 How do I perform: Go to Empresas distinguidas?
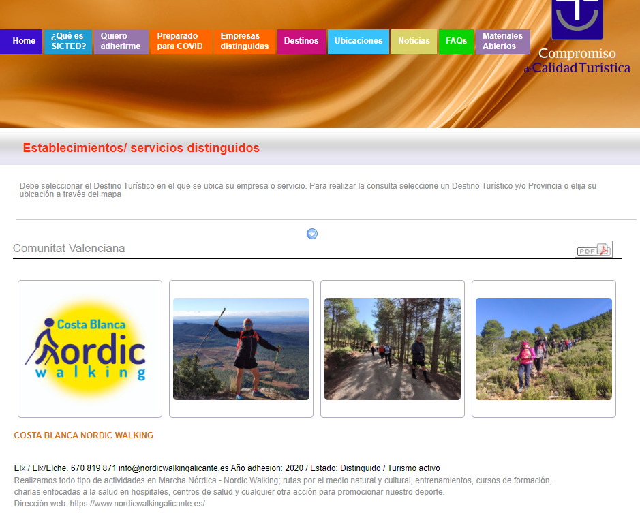(245, 41)
